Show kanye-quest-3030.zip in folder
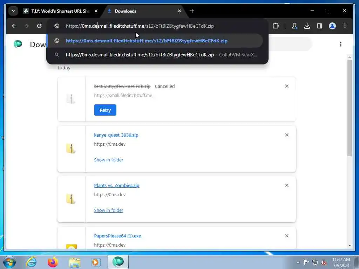 (x=109, y=160)
